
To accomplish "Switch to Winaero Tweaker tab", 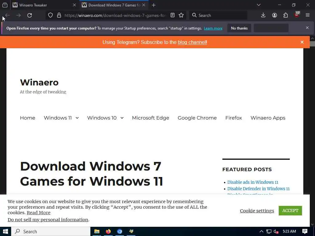I will pos(44,5).
